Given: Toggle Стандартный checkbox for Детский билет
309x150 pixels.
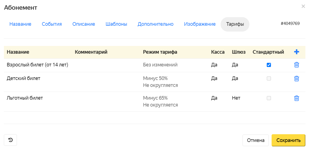Looking at the screenshot, I should [x=269, y=79].
